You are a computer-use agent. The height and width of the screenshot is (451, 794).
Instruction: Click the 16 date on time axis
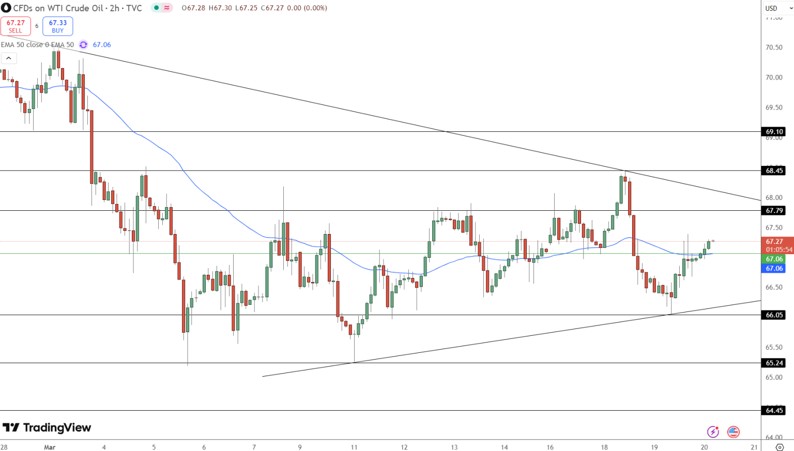pos(550,447)
